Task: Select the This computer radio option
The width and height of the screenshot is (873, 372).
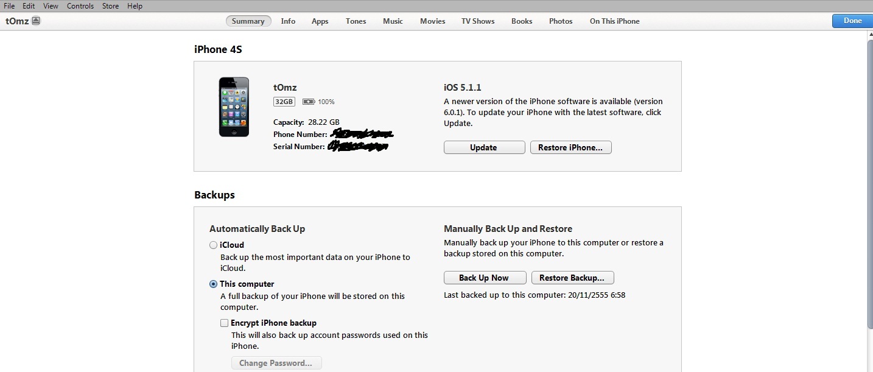Action: 213,284
